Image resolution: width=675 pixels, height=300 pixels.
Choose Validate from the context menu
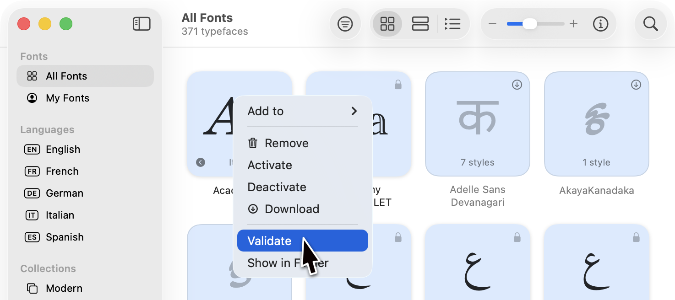[269, 241]
